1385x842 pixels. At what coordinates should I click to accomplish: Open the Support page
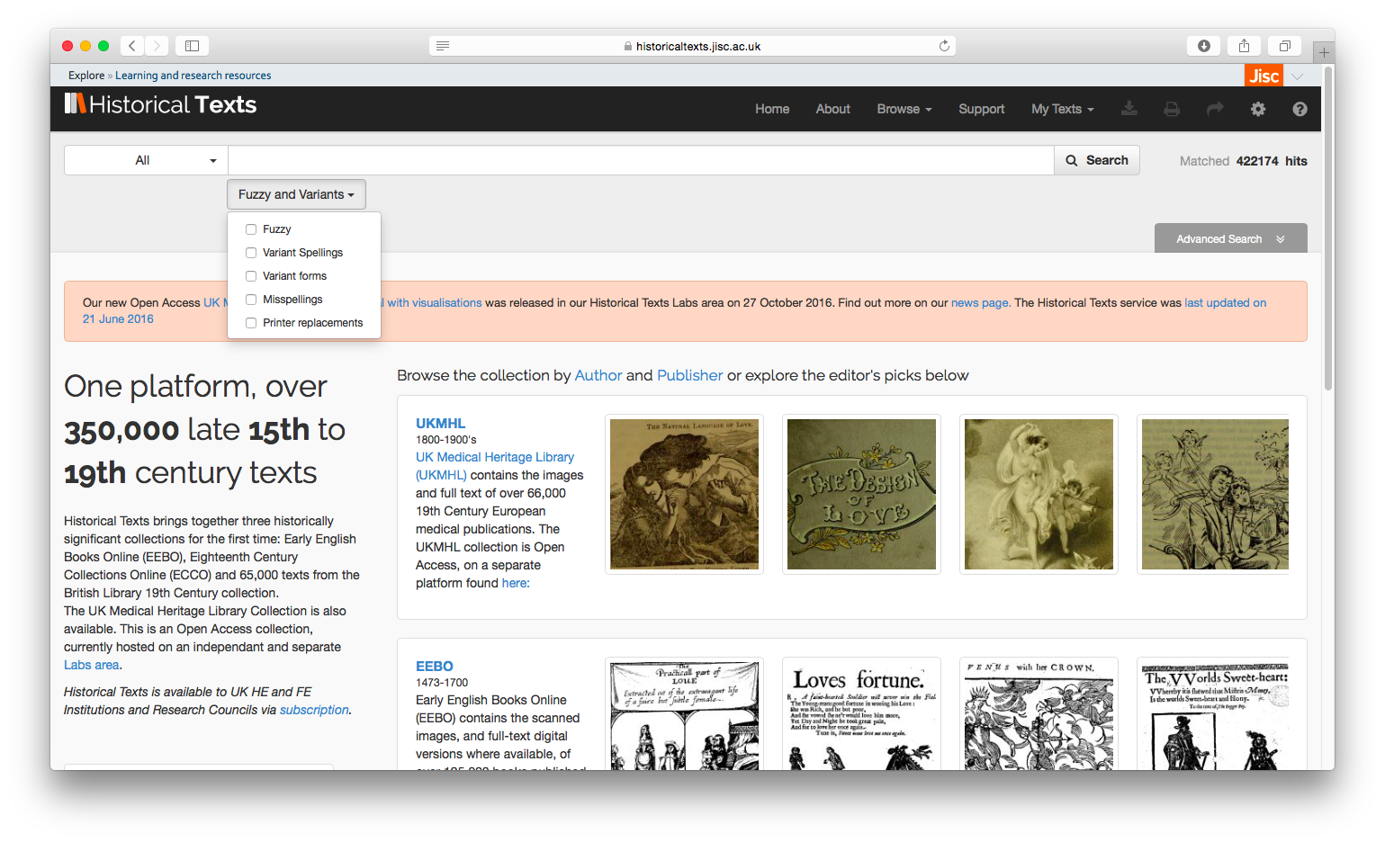(981, 109)
